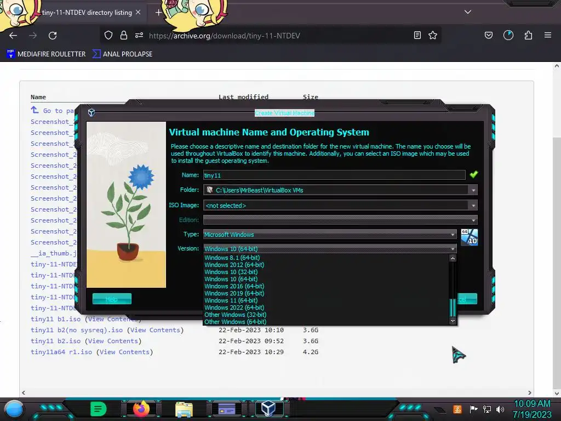
Task: Click the volume speaker tray icon
Action: tap(500, 409)
